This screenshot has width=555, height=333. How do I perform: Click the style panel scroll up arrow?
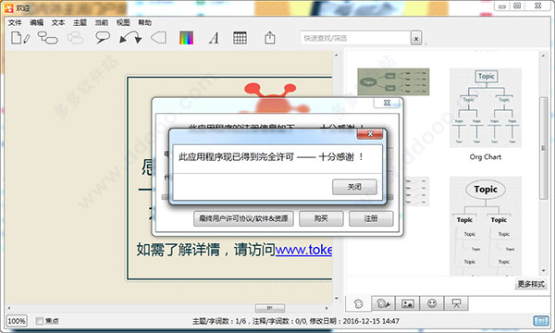[543, 55]
